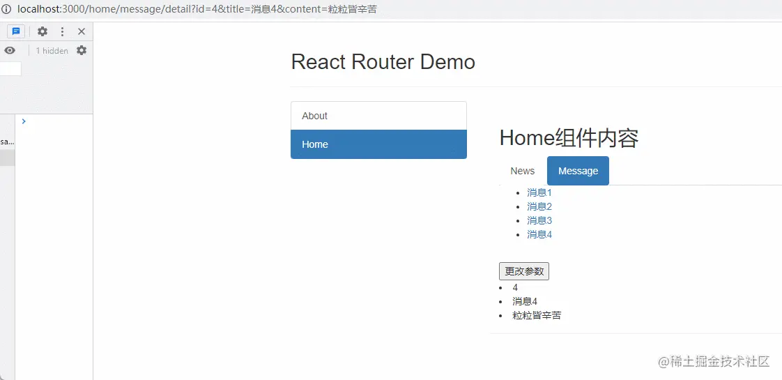This screenshot has height=380, width=782.
Task: Click the 1 hidden messages label
Action: 52,51
